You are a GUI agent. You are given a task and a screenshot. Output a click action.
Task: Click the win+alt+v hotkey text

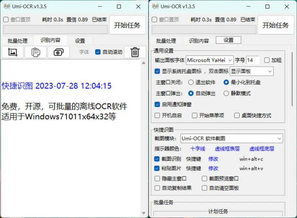pyautogui.click(x=251, y=168)
